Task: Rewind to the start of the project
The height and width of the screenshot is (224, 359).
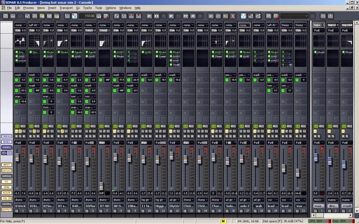Action: (149, 16)
